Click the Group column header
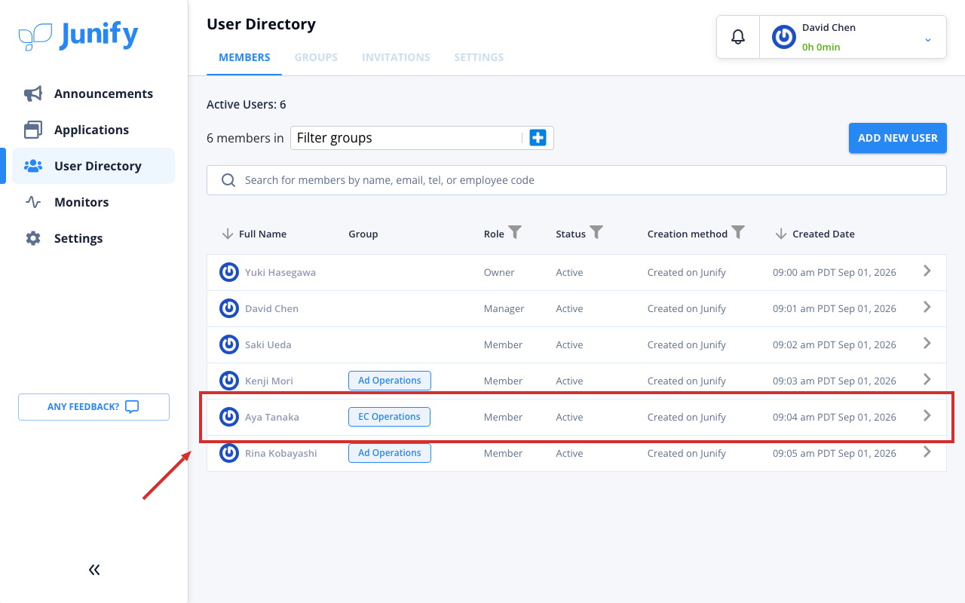 click(363, 234)
